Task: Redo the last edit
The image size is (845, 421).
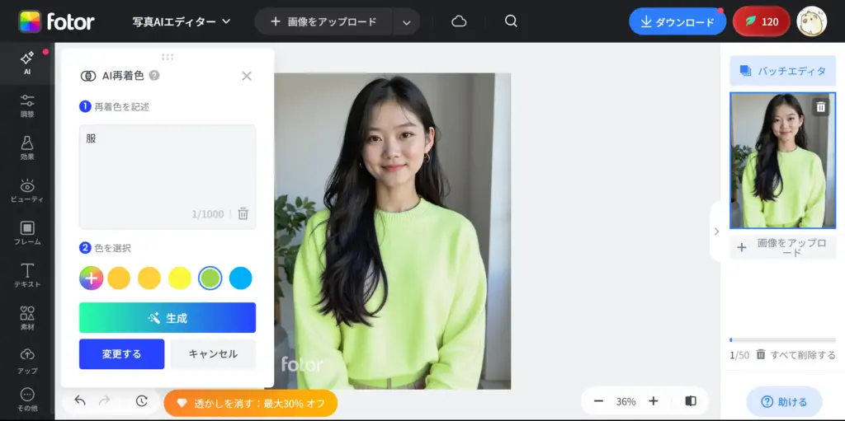Action: pos(105,400)
